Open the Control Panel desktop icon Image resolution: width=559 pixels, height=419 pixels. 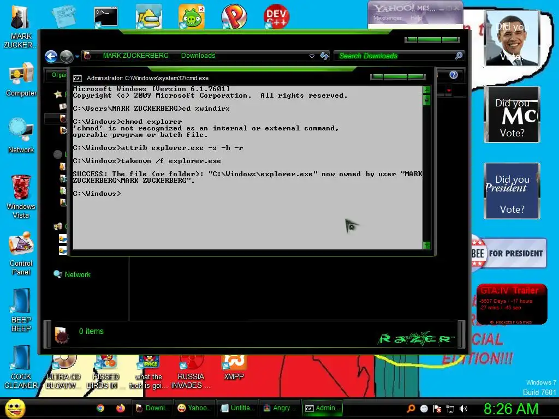point(21,254)
